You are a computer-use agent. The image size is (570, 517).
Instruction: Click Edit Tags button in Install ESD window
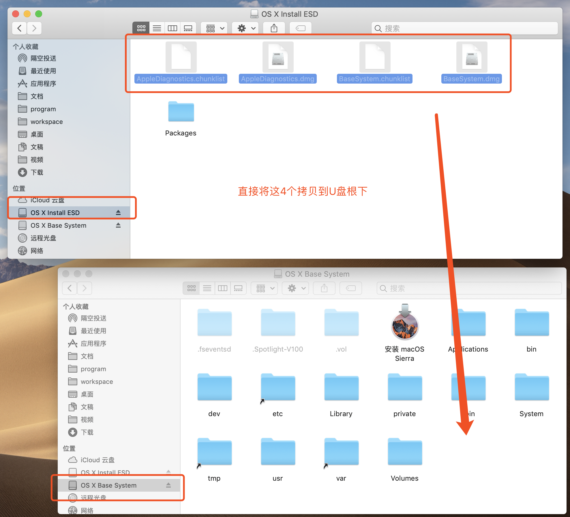(300, 28)
